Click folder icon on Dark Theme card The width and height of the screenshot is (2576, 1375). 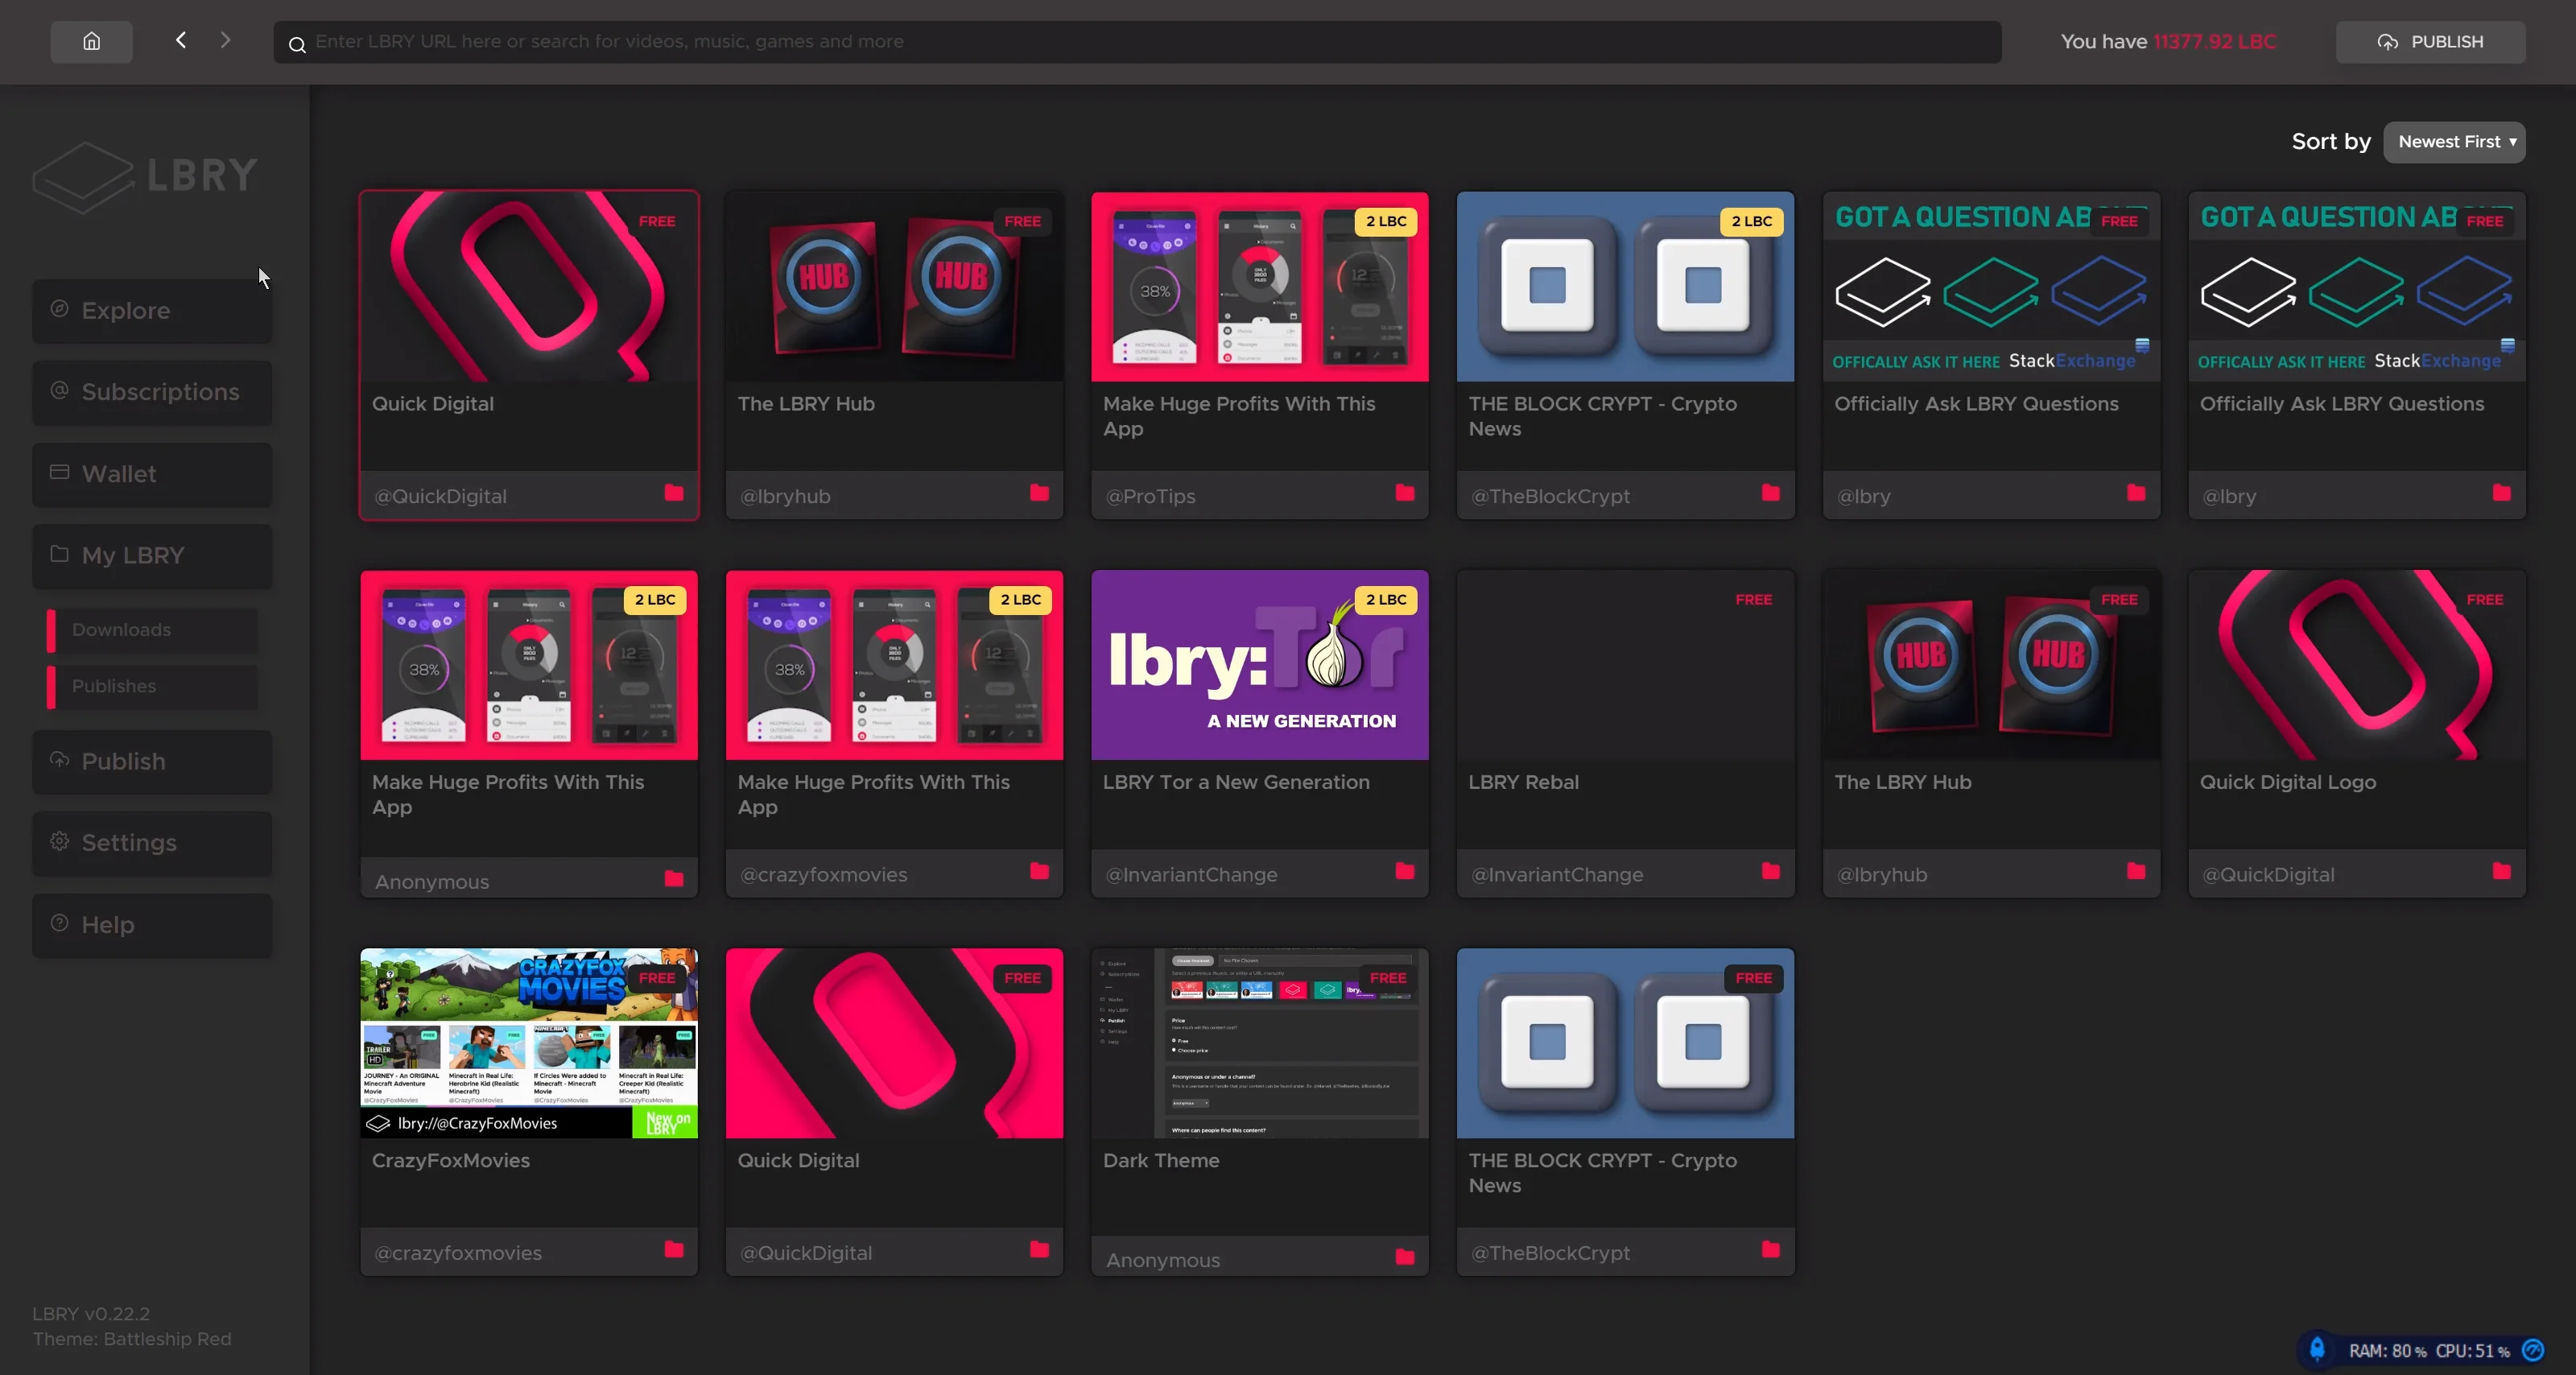pyautogui.click(x=1405, y=1257)
